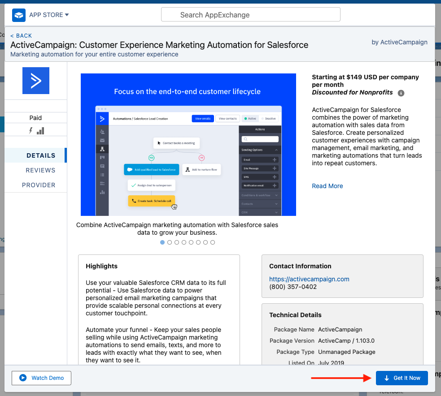Select the first carousel dot
441x396 pixels.
click(162, 242)
